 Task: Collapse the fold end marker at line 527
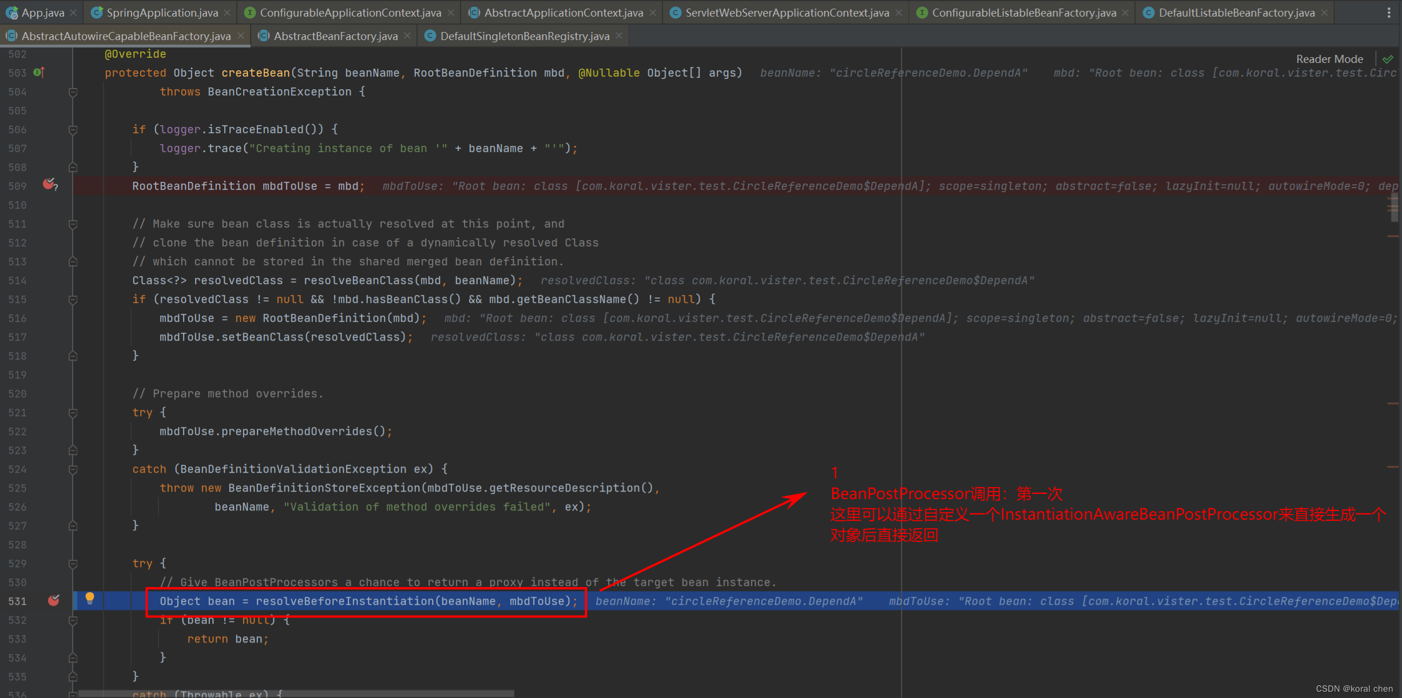(x=73, y=526)
